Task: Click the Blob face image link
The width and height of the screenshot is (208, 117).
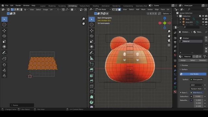Action: [197, 93]
